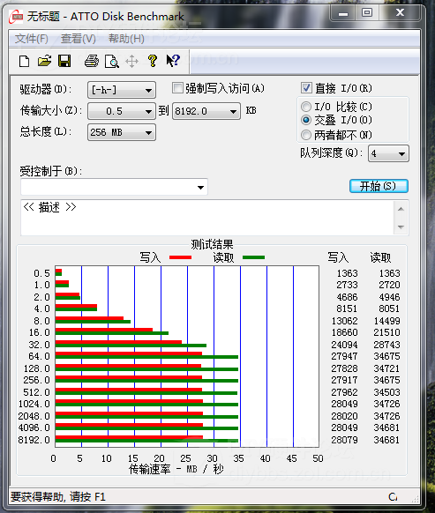435x513 pixels.
Task: Click write value 28079 in 8192.0 row
Action: pos(345,440)
